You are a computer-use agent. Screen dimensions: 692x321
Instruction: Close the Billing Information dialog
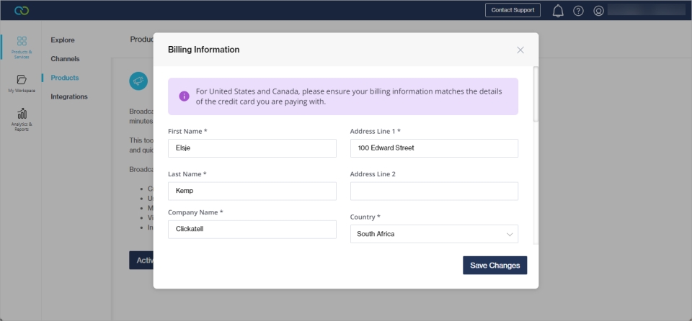click(x=520, y=50)
